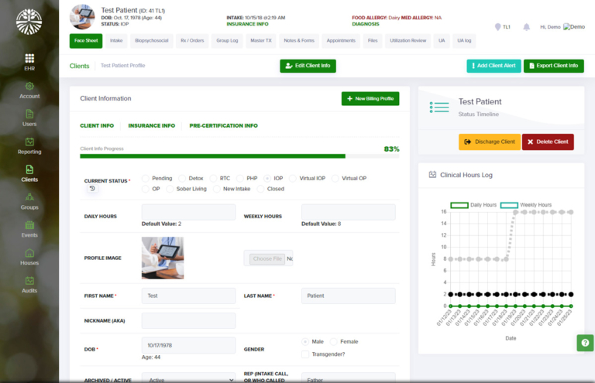Viewport: 595px width, 383px height.
Task: Open the Utilization Review tab
Action: point(408,40)
